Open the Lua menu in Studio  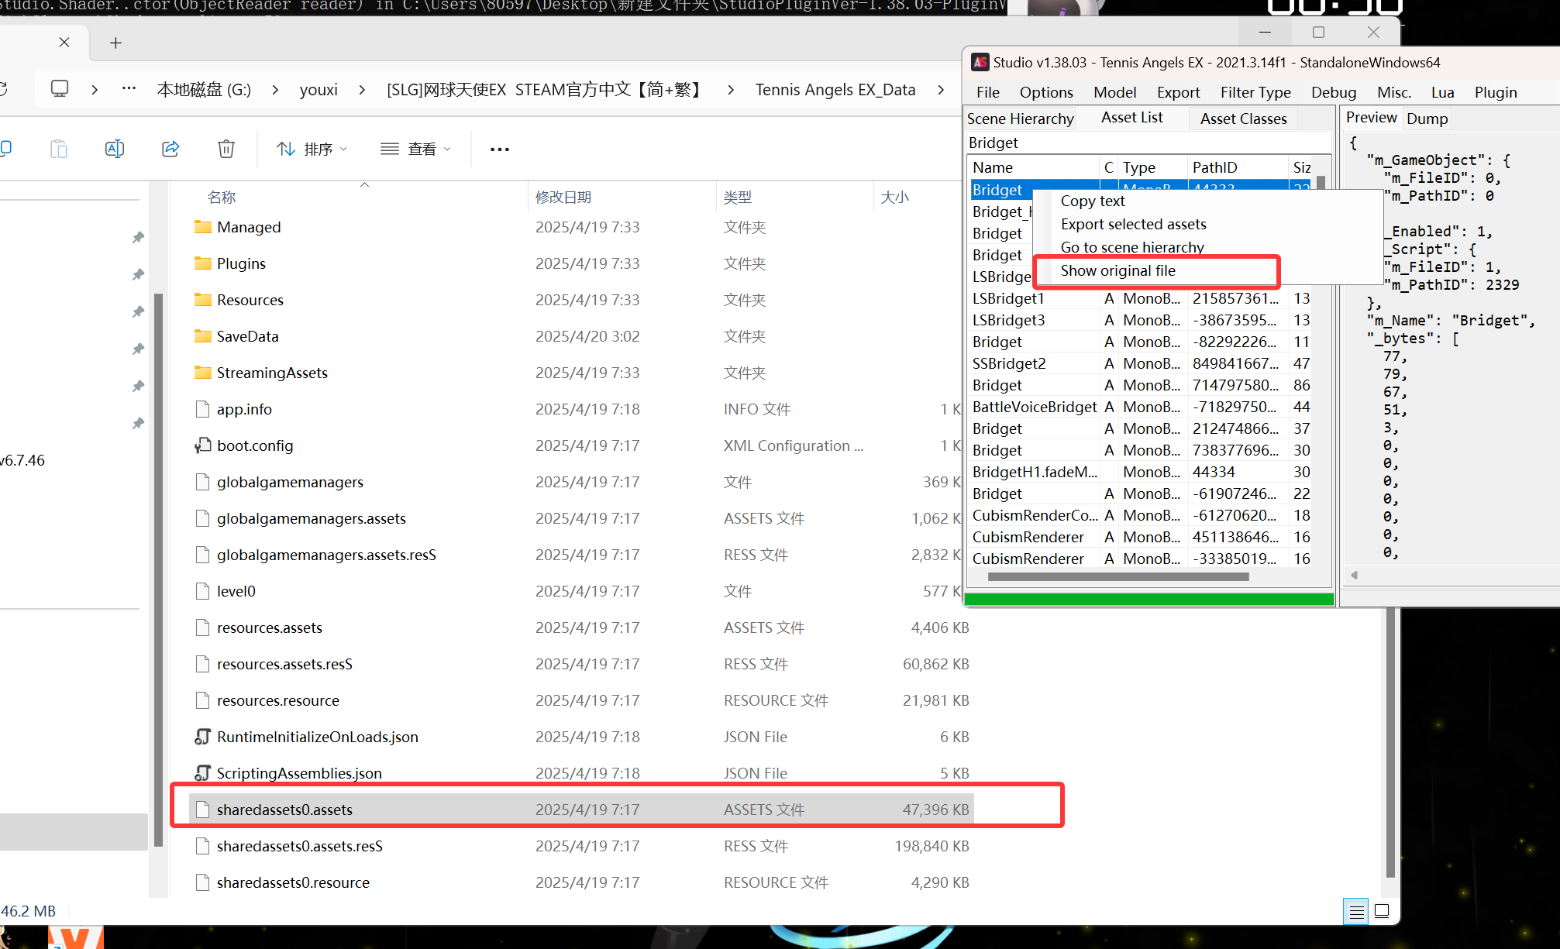pos(1442,92)
